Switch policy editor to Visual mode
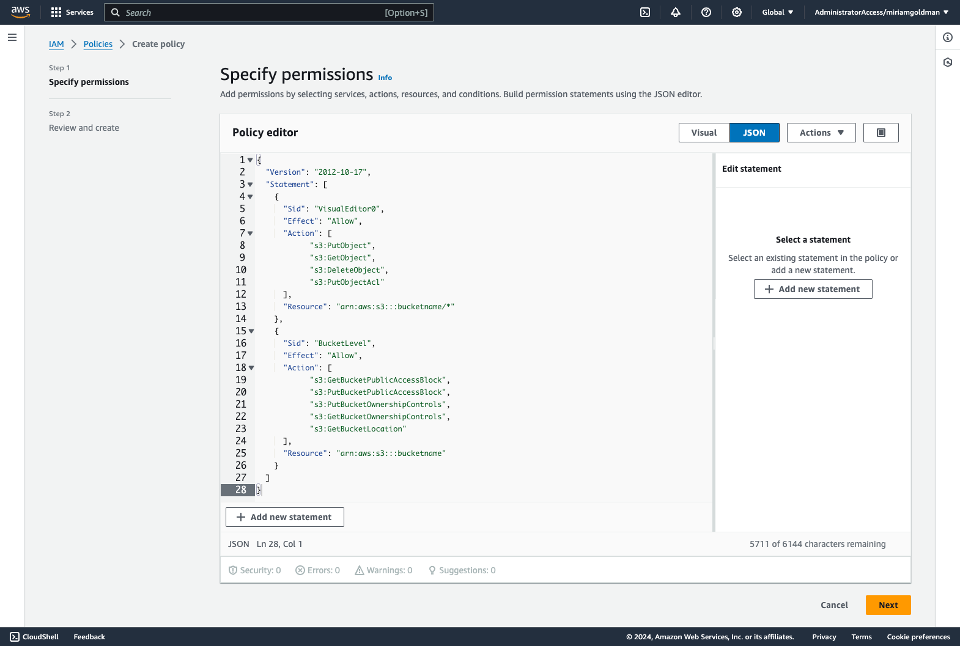This screenshot has width=960, height=646. 704,133
